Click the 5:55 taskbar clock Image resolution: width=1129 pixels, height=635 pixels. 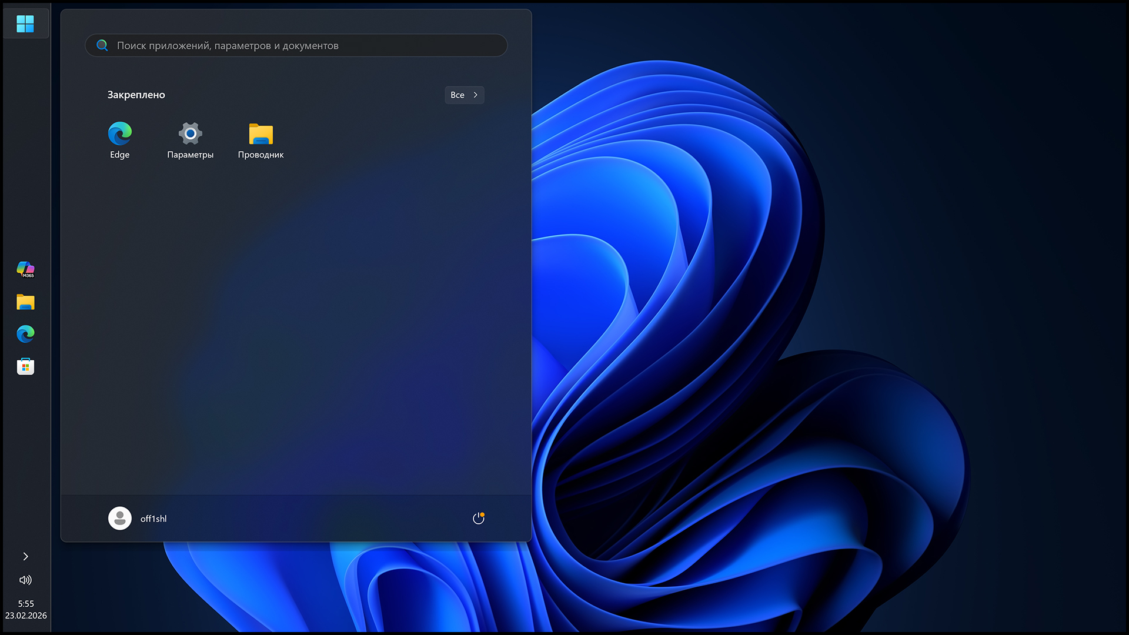click(26, 604)
